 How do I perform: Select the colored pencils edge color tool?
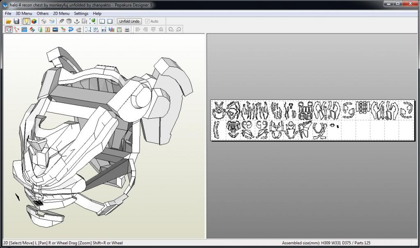pyautogui.click(x=32, y=30)
